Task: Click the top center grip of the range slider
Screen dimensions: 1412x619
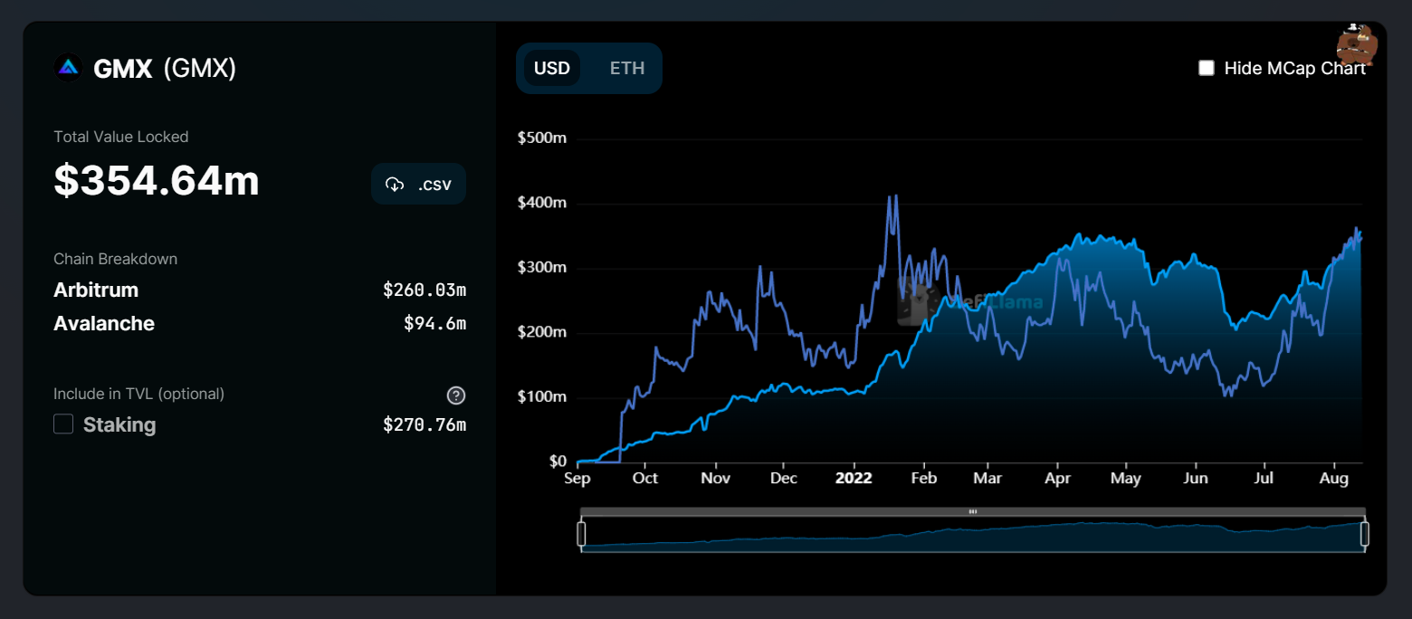Action: coord(973,511)
